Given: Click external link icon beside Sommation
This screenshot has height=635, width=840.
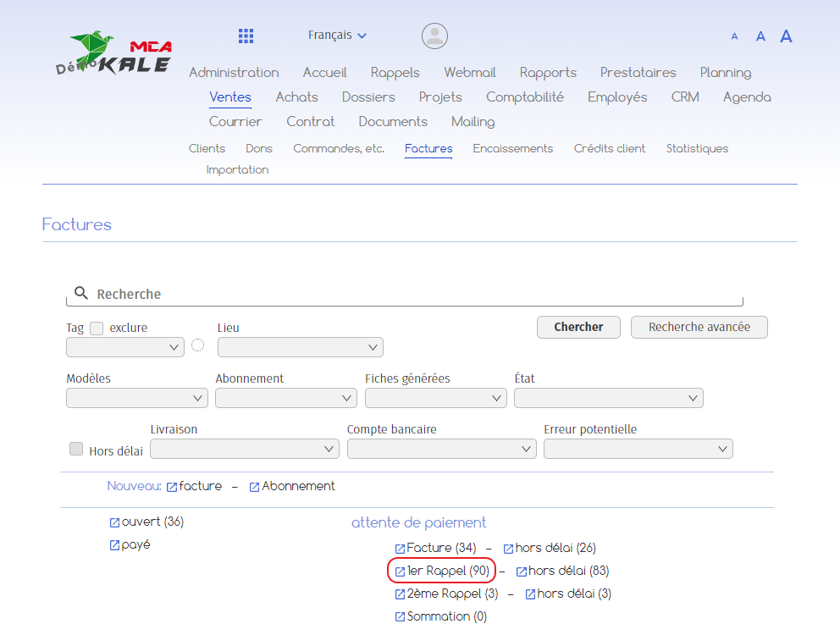Looking at the screenshot, I should pyautogui.click(x=401, y=616).
